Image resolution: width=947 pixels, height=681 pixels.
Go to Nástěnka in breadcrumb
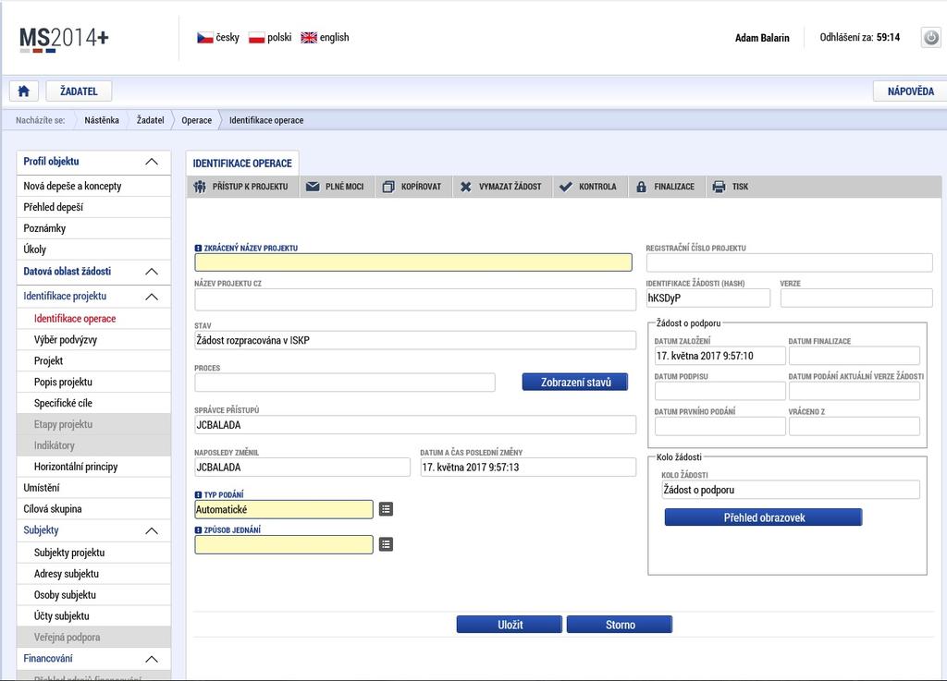tap(102, 120)
